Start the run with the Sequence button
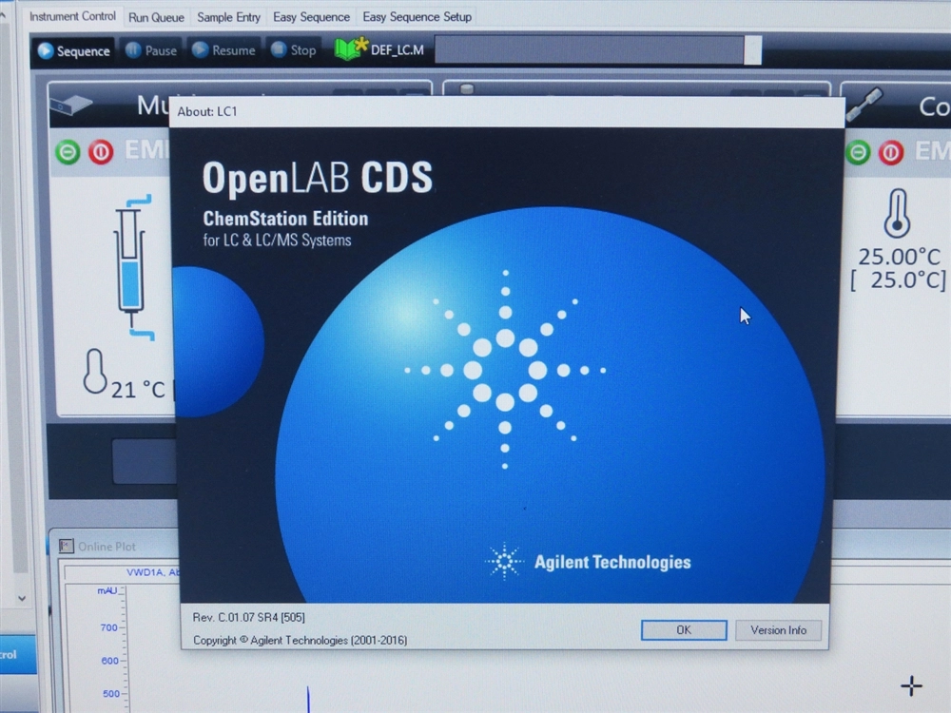 pyautogui.click(x=74, y=51)
